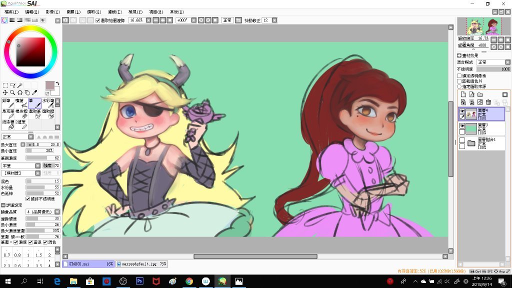Select layer 圖層3 thumbnail
Screen dimensions: 512x288
(471, 128)
